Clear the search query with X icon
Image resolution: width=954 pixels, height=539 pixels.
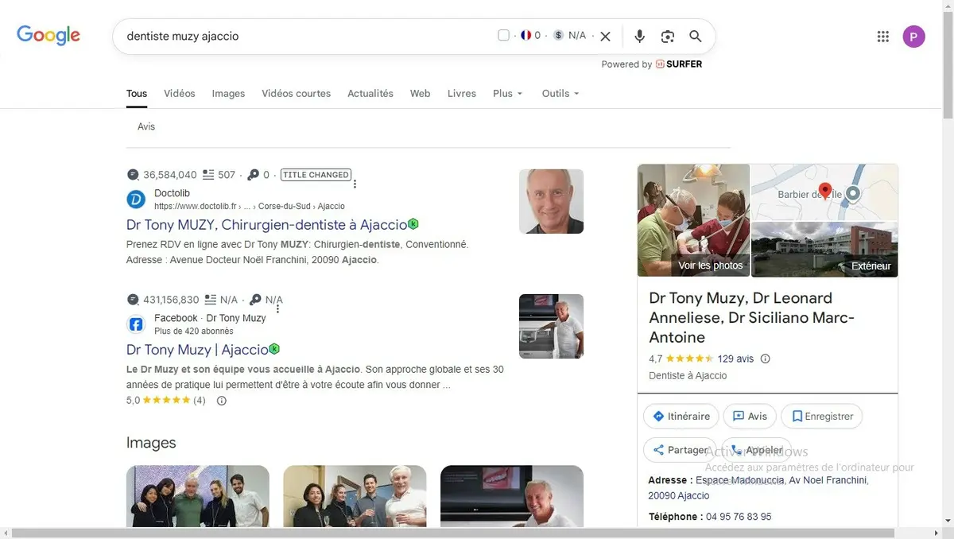[x=605, y=36]
